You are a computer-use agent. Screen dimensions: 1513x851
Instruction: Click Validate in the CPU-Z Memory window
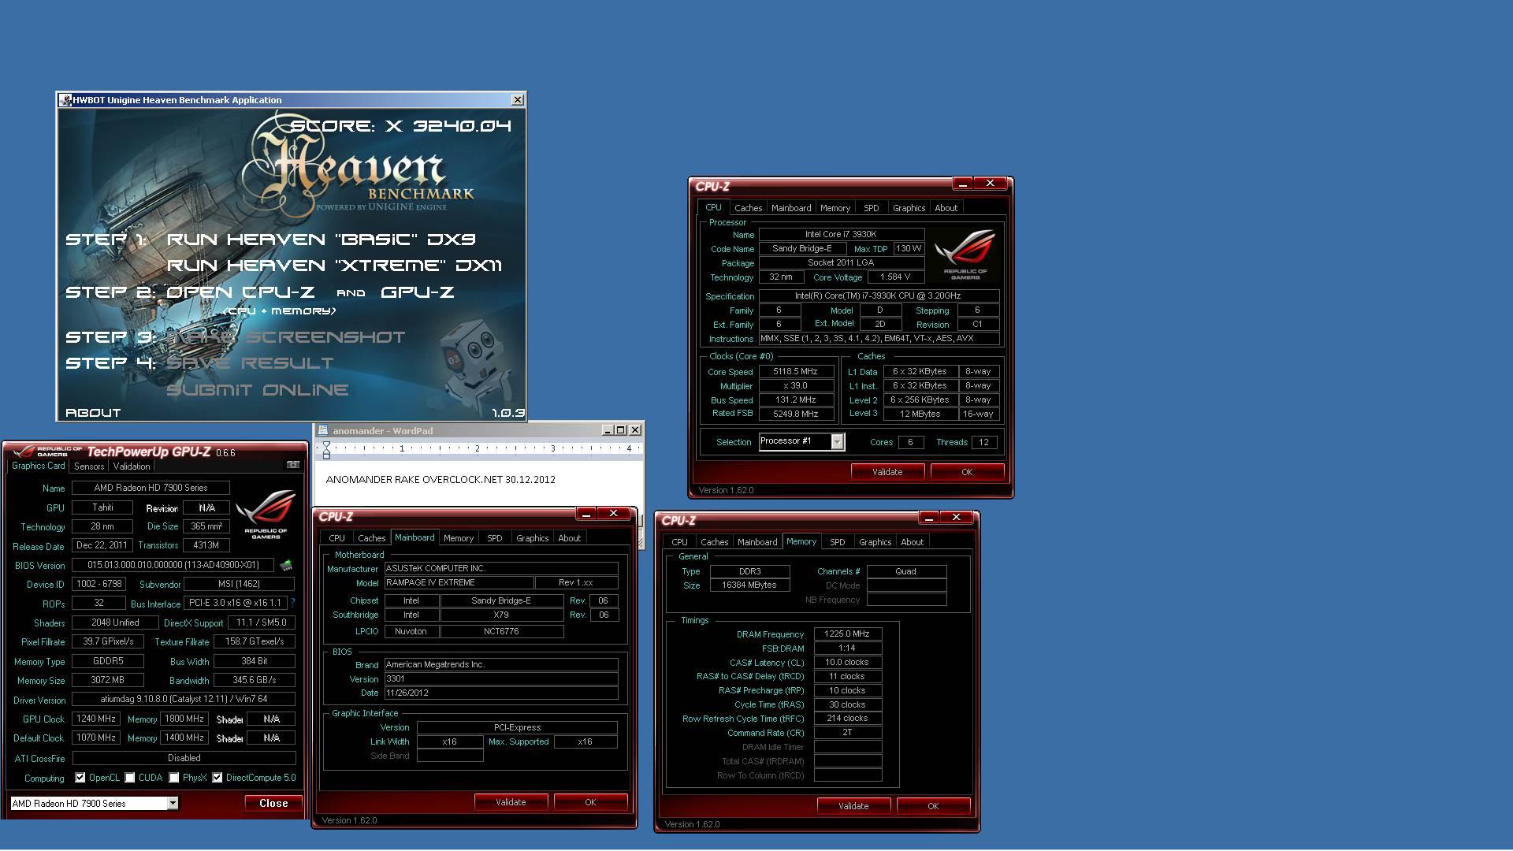[853, 806]
